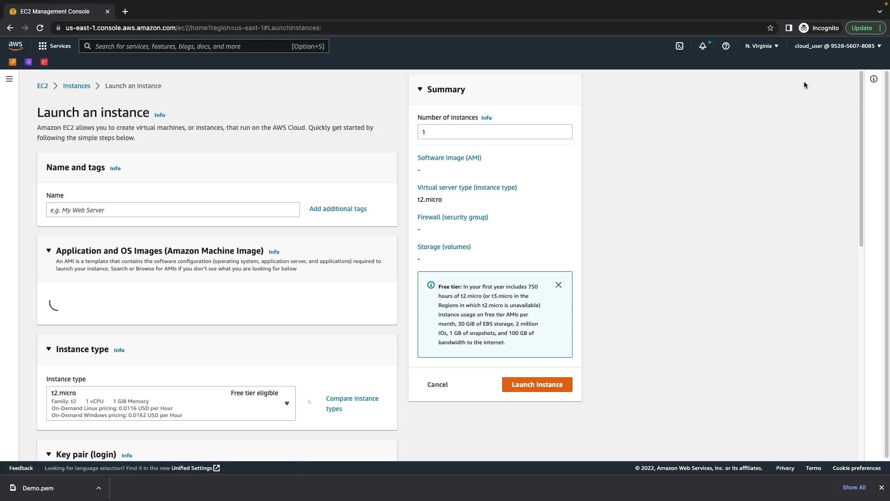
Task: Open the Services grid menu
Action: click(54, 46)
